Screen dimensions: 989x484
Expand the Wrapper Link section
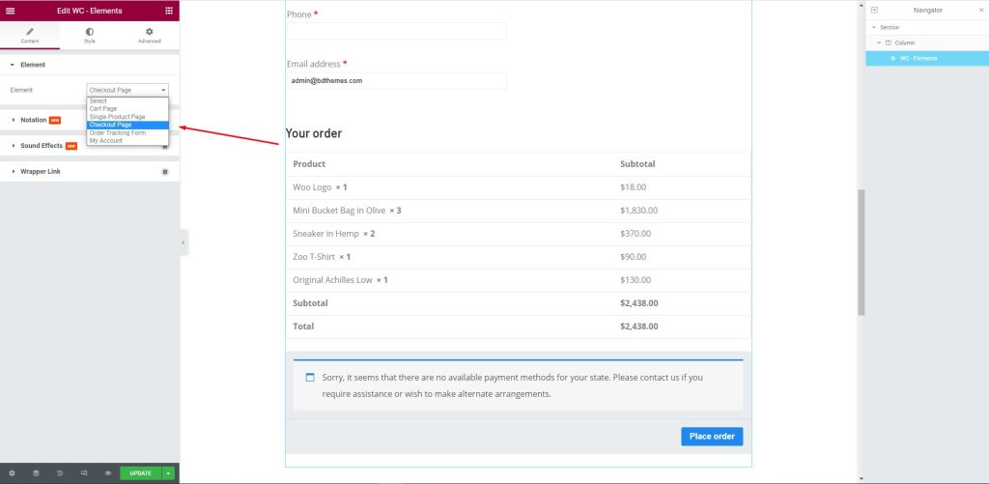[x=41, y=171]
